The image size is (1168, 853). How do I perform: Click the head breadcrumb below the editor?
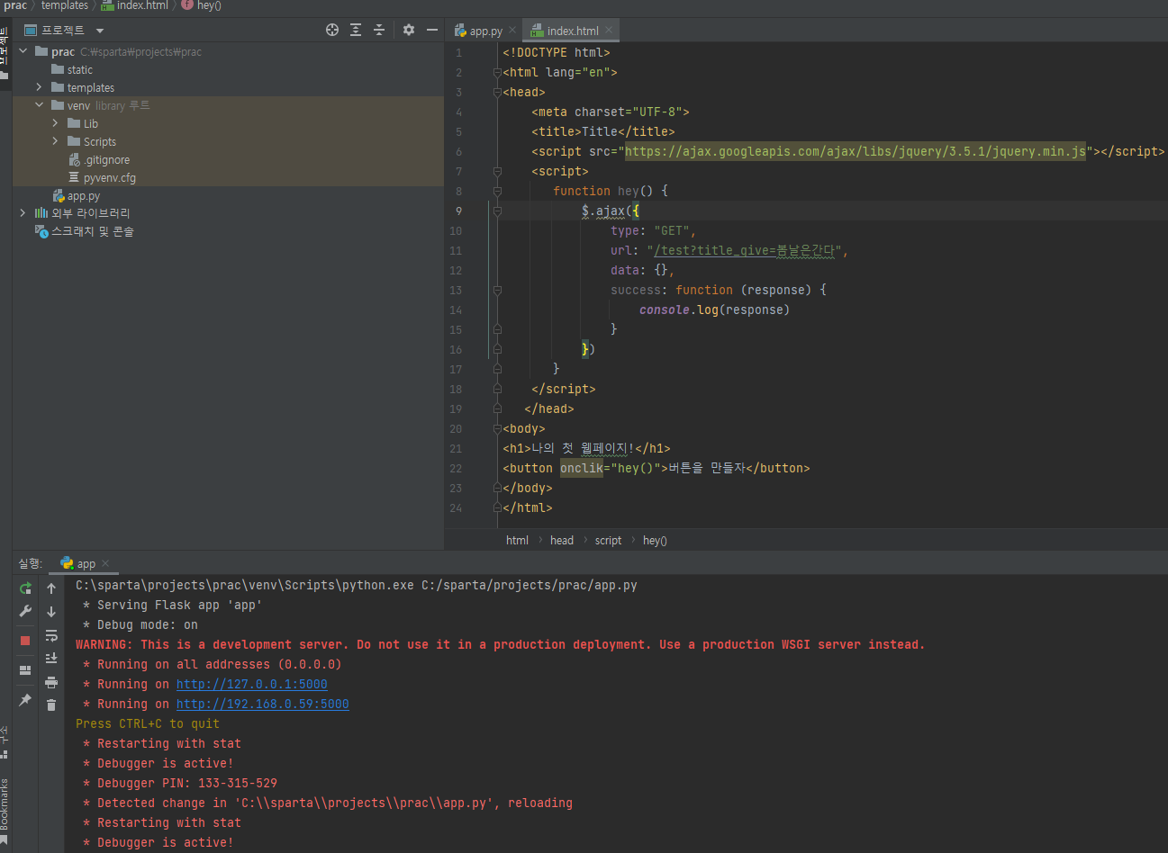pyautogui.click(x=562, y=541)
